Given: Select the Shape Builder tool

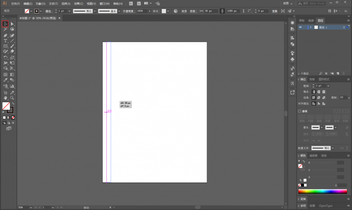Looking at the screenshot, I should (5, 68).
